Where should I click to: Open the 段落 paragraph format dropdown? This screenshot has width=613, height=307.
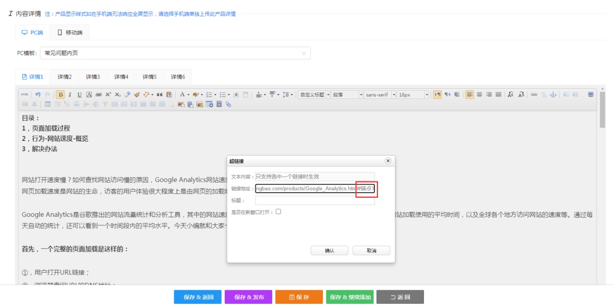(347, 94)
